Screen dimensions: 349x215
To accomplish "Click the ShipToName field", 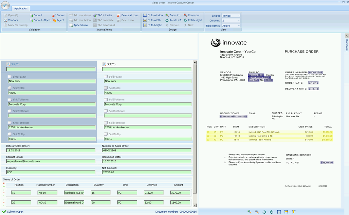I will pos(52,104).
